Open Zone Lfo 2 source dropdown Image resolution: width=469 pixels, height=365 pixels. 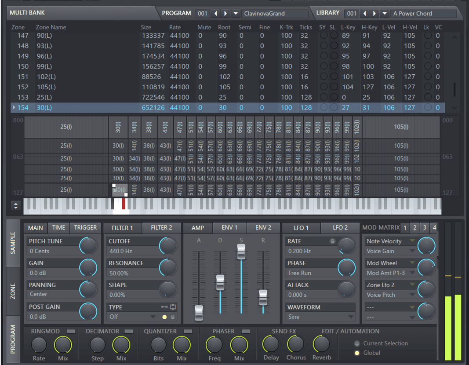pos(412,285)
